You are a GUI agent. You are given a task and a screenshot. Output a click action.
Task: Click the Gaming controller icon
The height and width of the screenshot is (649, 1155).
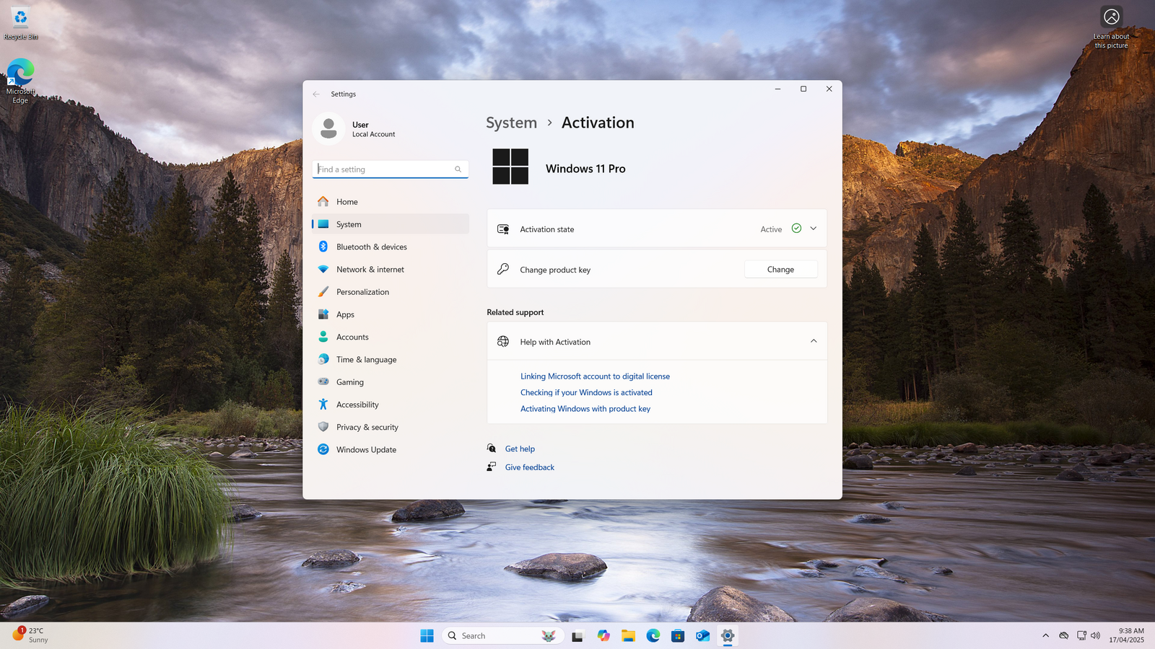click(x=323, y=381)
